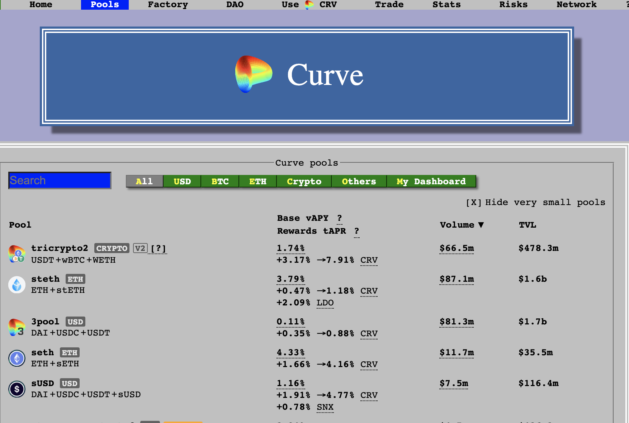Click the Curve logo in the banner
The width and height of the screenshot is (629, 423).
254,74
